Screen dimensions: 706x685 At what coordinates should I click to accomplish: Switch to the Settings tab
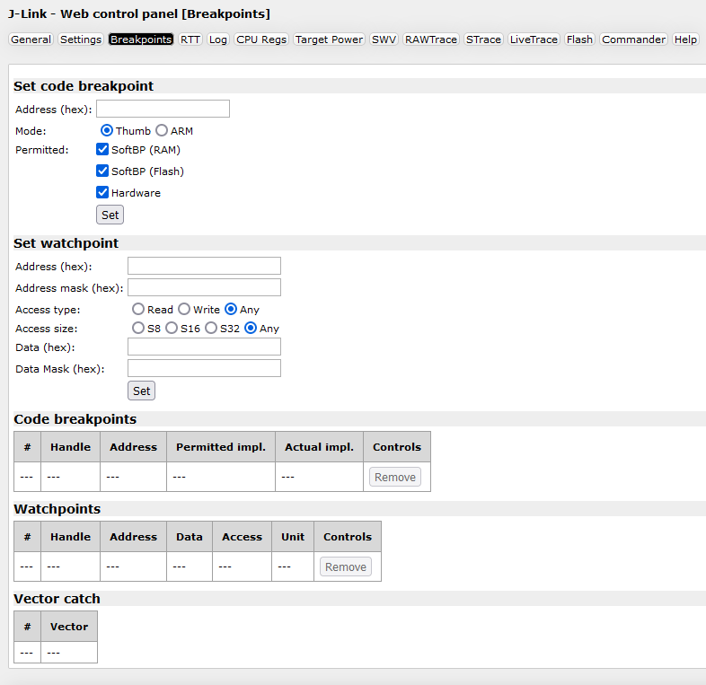[81, 40]
